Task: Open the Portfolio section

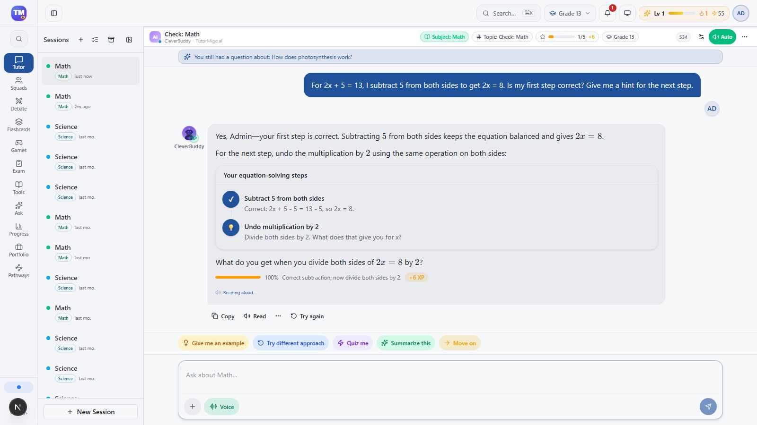Action: 18,250
